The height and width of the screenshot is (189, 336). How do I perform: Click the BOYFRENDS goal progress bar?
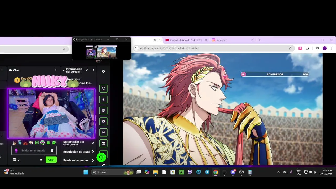click(275, 74)
